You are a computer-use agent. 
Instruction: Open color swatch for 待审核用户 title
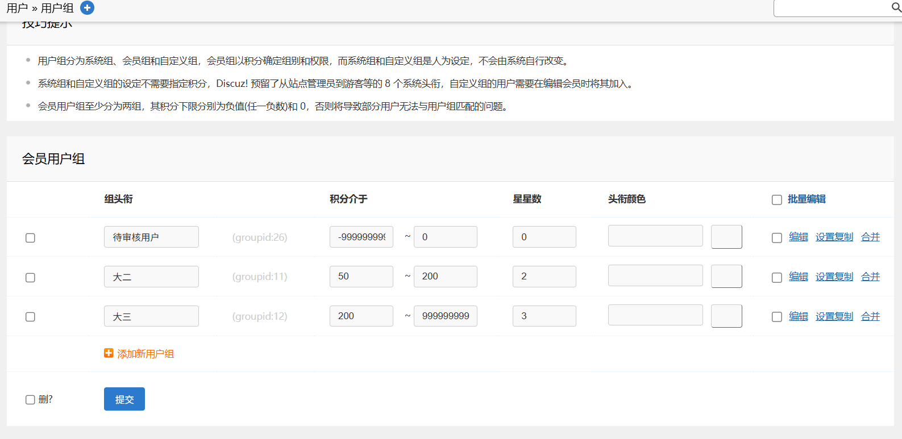coord(726,237)
